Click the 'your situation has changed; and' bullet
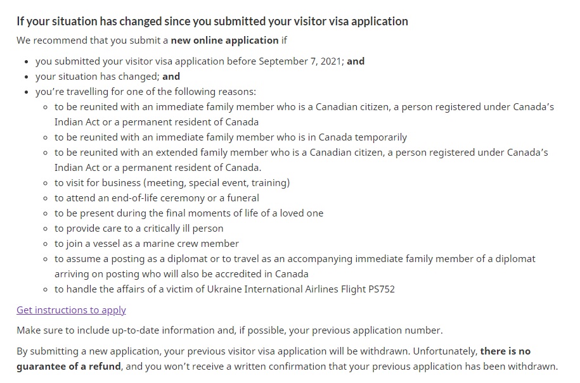 (108, 77)
